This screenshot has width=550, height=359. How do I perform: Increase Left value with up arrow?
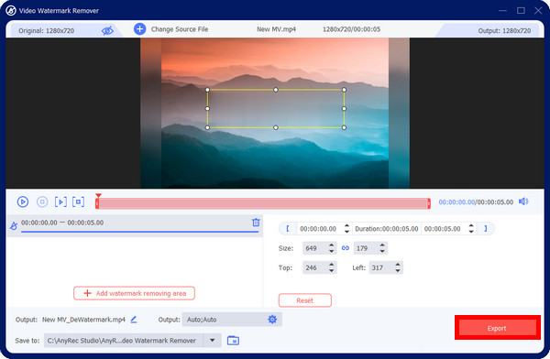click(x=398, y=265)
